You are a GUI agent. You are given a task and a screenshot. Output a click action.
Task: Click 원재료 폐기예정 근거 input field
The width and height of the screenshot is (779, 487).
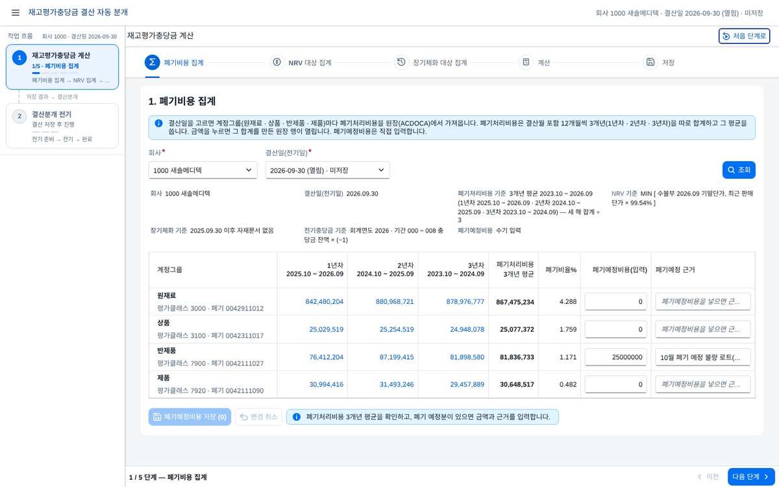(703, 301)
